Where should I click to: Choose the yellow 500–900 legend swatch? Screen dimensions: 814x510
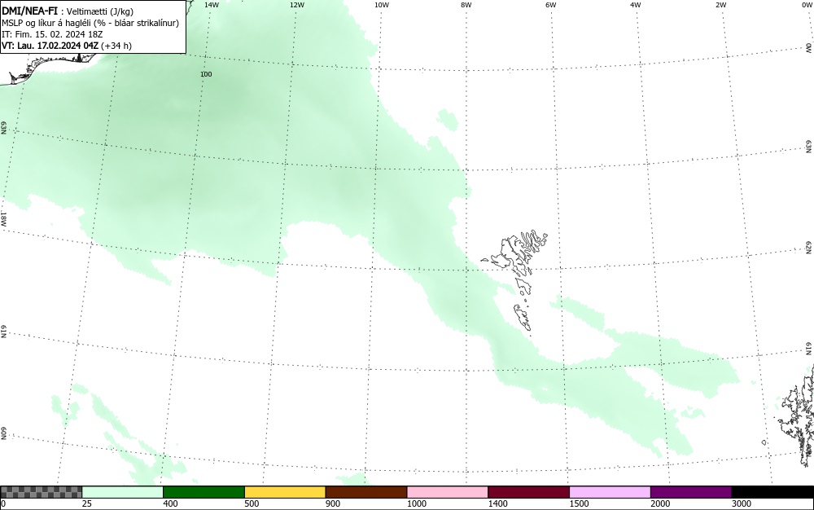coord(285,492)
